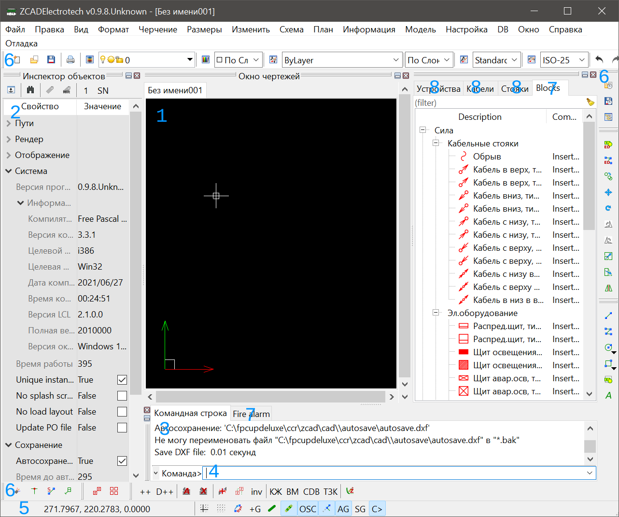
Task: Switch to the 'Устройства' tab
Action: coord(438,88)
